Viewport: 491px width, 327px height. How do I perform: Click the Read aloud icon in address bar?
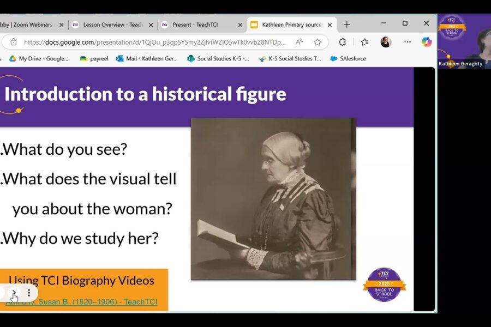(299, 42)
